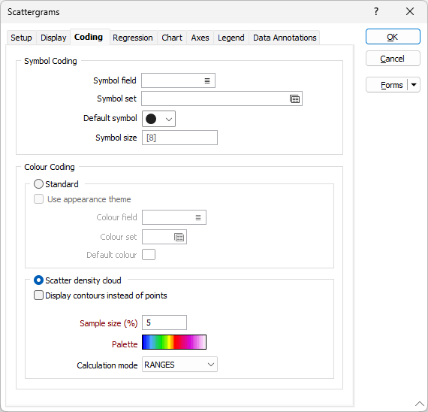Enable Display contours instead of points
Viewport: 428px width, 412px height.
coord(38,295)
